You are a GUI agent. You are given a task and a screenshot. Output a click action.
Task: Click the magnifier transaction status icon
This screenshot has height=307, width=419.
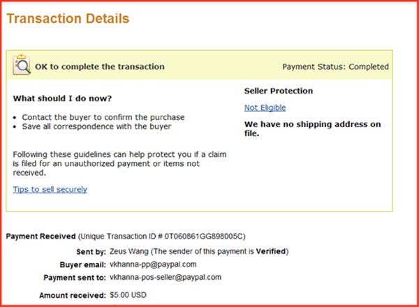point(22,66)
